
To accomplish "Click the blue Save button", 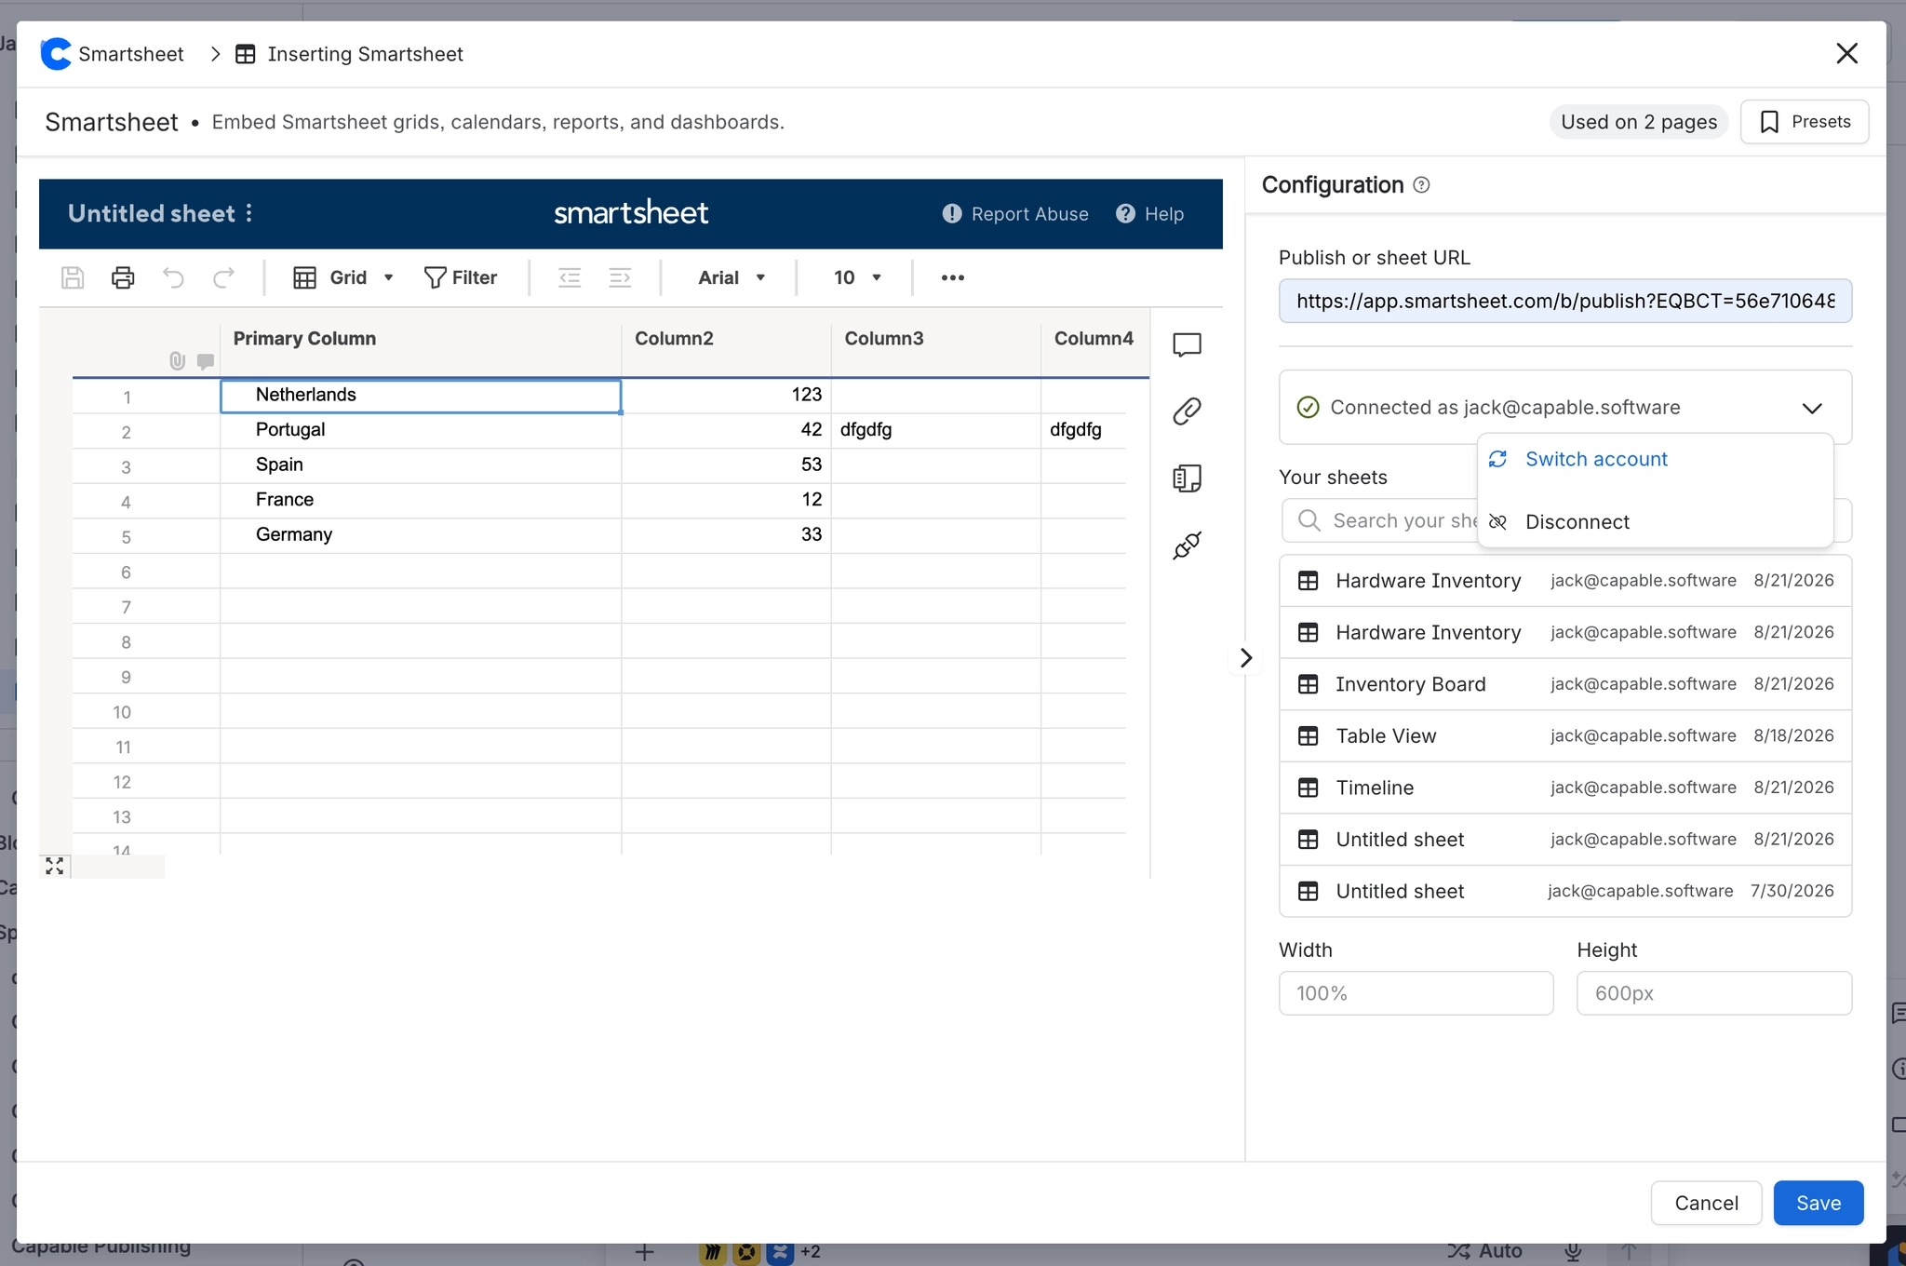I will pyautogui.click(x=1819, y=1203).
